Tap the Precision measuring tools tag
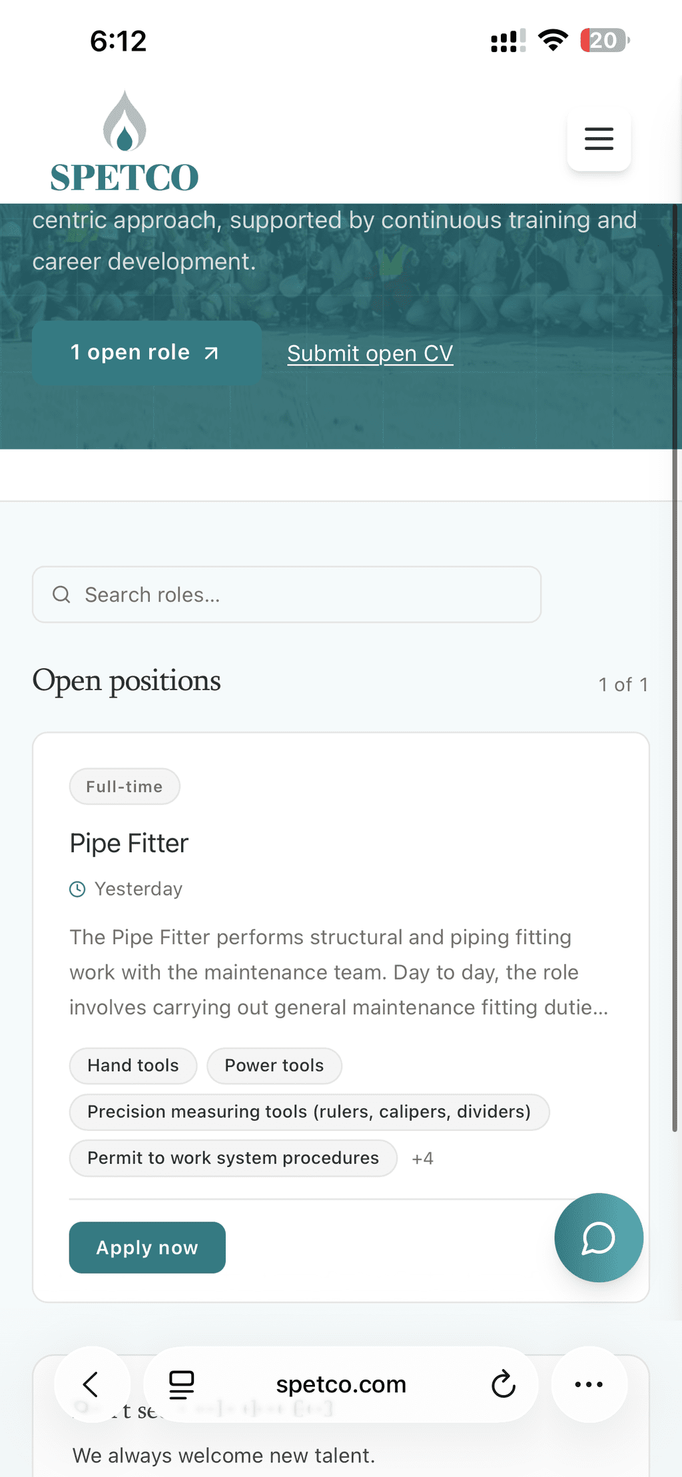682x1477 pixels. (310, 1112)
